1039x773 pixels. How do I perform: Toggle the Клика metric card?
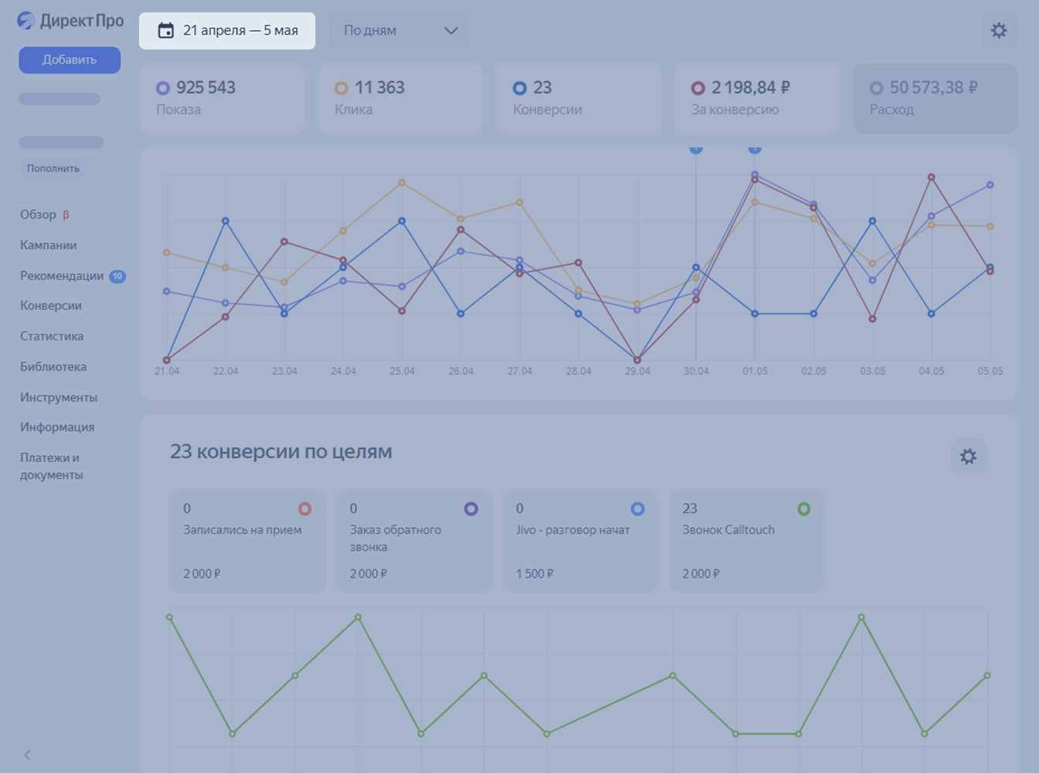click(x=400, y=98)
